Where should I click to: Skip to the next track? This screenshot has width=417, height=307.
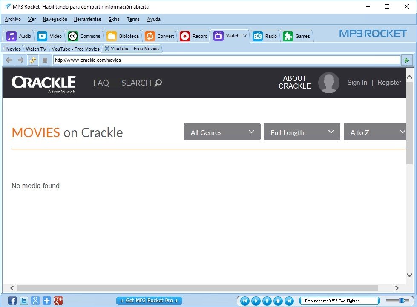[289, 301]
